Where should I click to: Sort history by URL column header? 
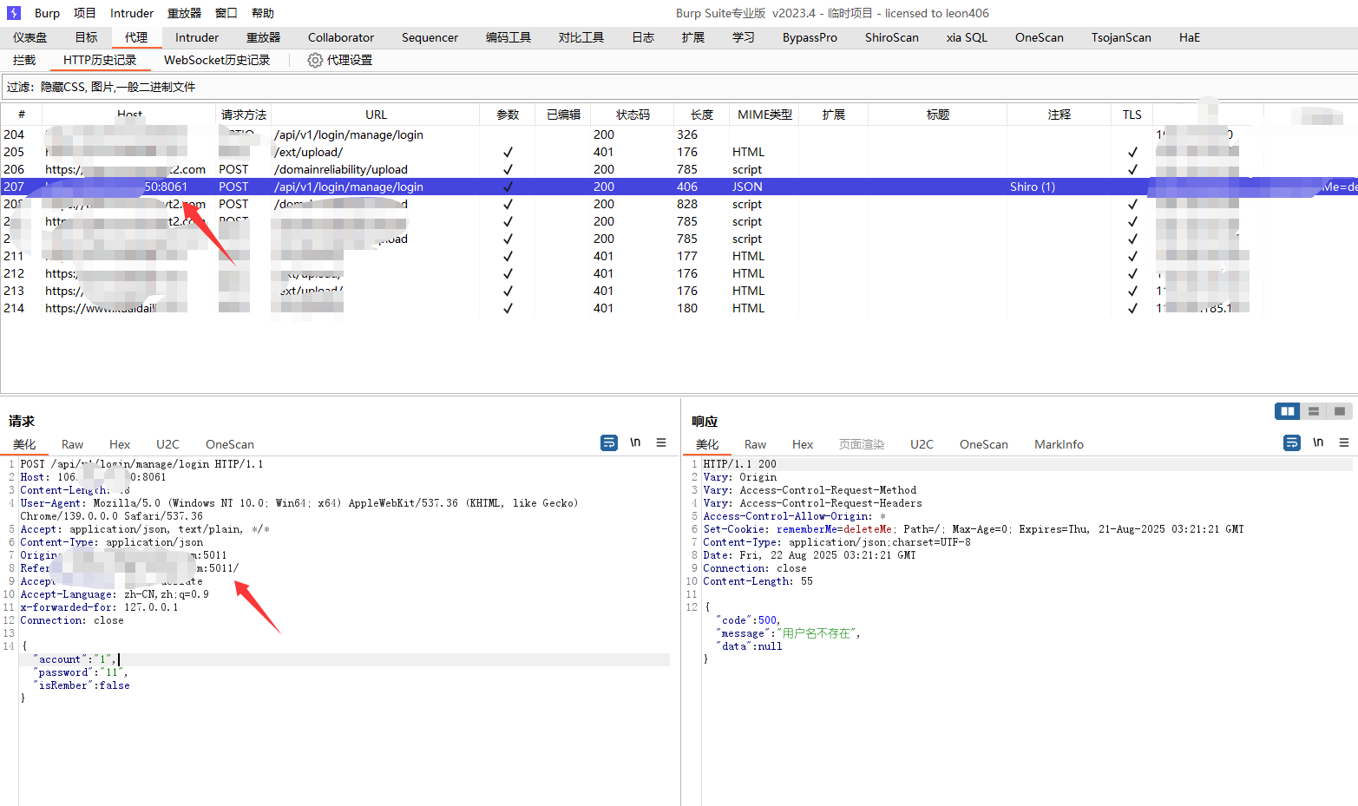376,115
